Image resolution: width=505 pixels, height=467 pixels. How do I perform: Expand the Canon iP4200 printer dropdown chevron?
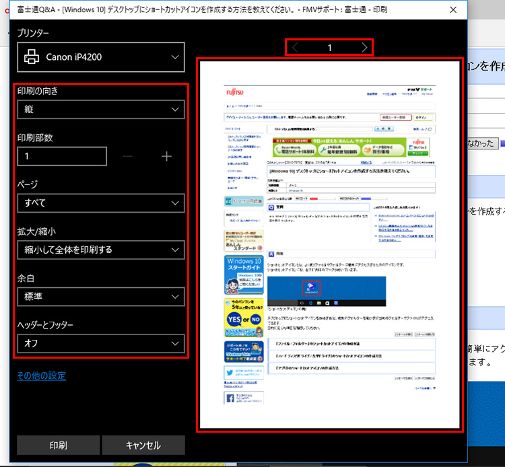coord(174,57)
